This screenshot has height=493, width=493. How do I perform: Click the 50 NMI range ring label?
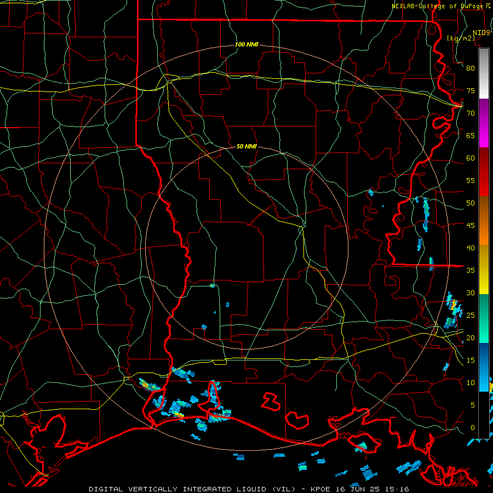(246, 146)
